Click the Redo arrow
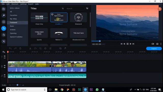The height and width of the screenshot is (92, 163). (x=15, y=48)
